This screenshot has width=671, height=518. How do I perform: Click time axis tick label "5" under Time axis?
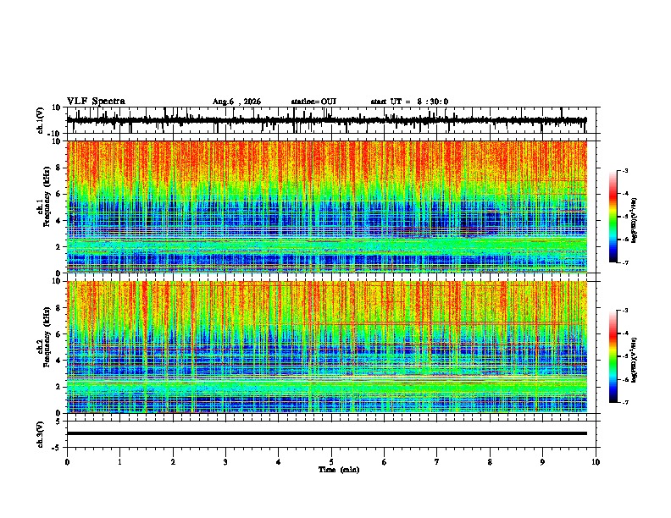point(331,462)
